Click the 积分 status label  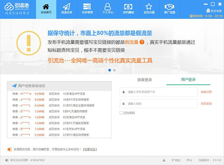[x=190, y=160]
